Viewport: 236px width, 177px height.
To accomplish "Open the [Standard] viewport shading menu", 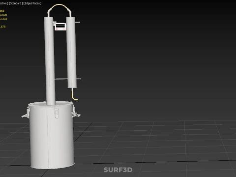I will pyautogui.click(x=16, y=3).
